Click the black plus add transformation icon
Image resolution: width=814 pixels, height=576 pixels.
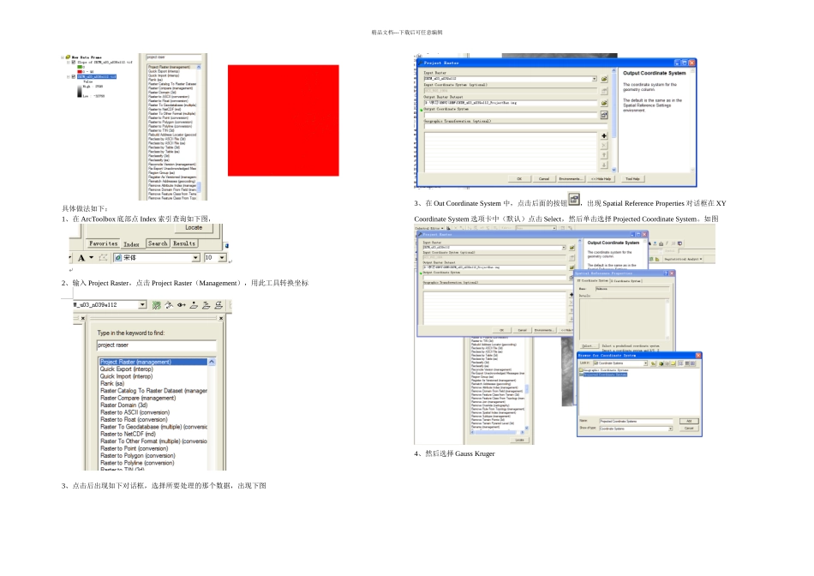coord(604,135)
